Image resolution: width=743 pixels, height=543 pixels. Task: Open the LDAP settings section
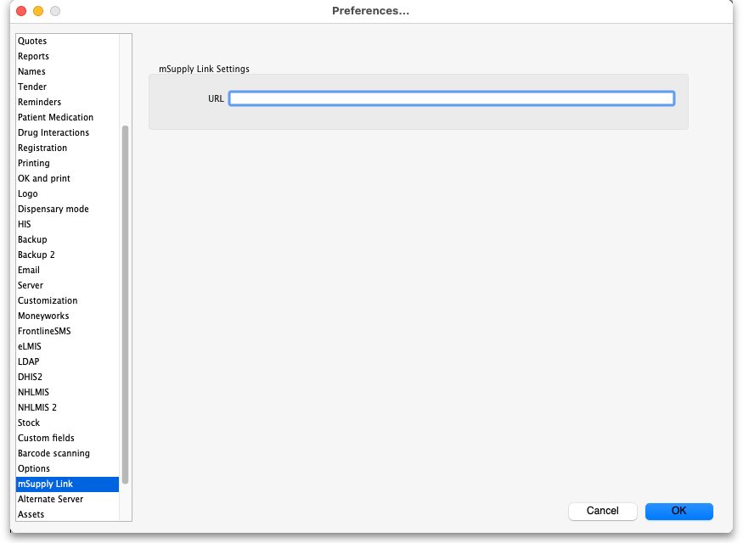click(x=28, y=361)
